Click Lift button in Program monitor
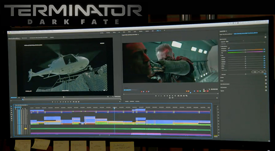This screenshot has width=275, height=151. point(178,96)
